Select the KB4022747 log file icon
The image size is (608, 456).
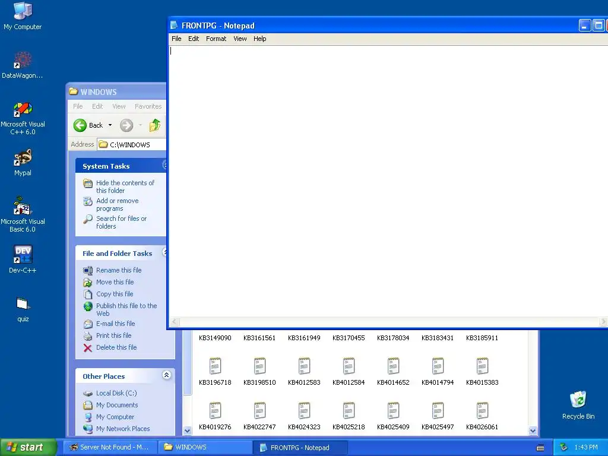click(259, 411)
